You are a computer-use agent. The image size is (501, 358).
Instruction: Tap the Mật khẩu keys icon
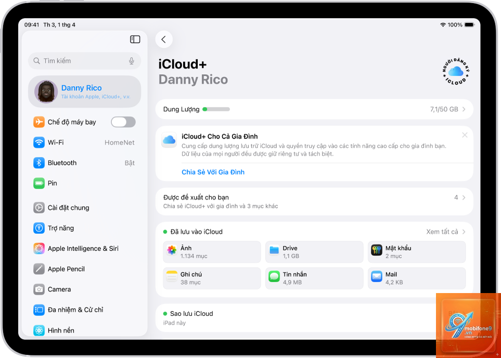[x=377, y=250]
